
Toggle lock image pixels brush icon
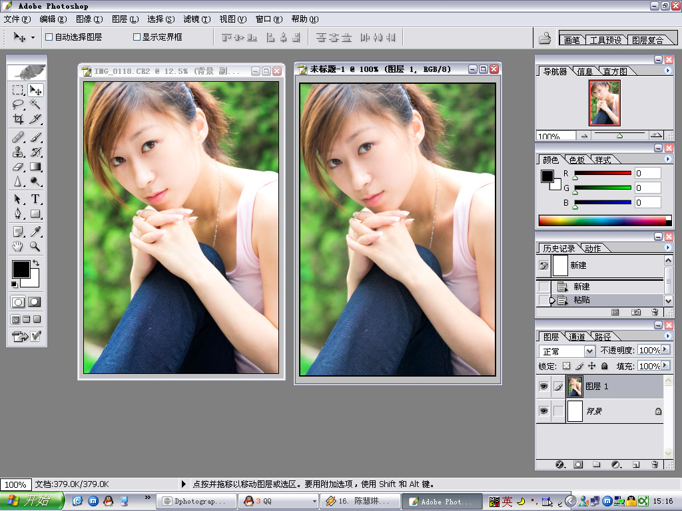[579, 366]
